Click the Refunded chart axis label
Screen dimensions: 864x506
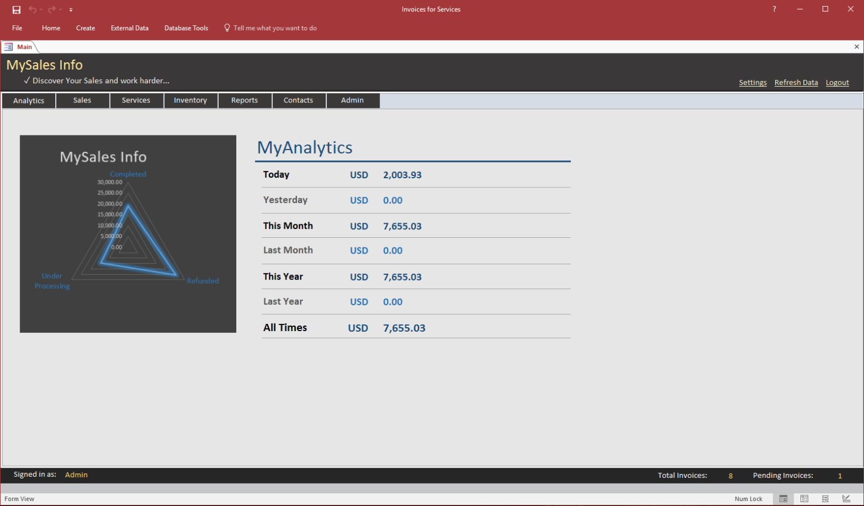pyautogui.click(x=202, y=281)
